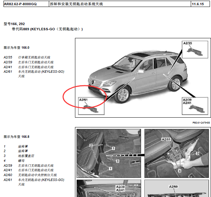The width and height of the screenshot is (211, 197).
Task: Click the A2/35 antenna callout box
Action: (x=195, y=49)
